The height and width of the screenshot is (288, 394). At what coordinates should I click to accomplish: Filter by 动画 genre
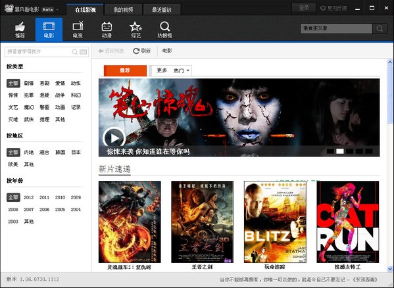[60, 107]
